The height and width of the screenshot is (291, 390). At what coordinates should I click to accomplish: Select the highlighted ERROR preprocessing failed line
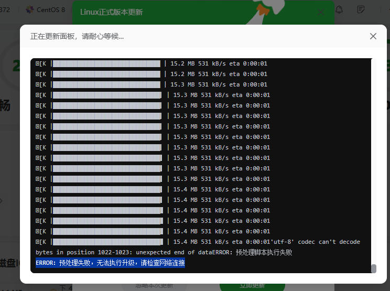[x=110, y=263]
